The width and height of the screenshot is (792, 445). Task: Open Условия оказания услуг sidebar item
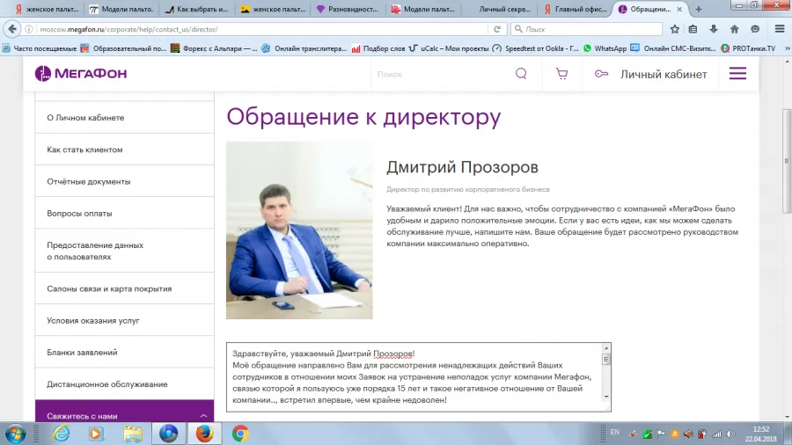124,320
